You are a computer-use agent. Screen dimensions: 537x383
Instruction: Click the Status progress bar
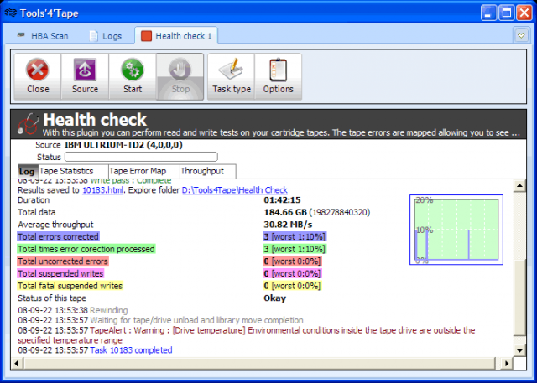141,157
